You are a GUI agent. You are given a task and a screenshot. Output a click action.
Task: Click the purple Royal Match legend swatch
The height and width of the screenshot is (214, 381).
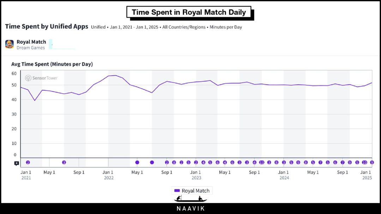tap(177, 191)
